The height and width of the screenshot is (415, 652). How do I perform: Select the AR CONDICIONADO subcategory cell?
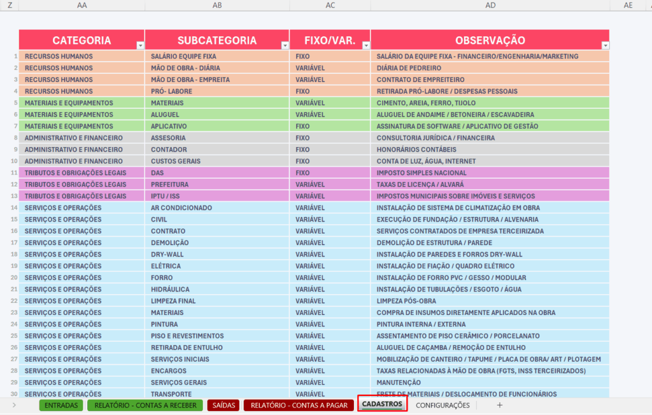181,208
